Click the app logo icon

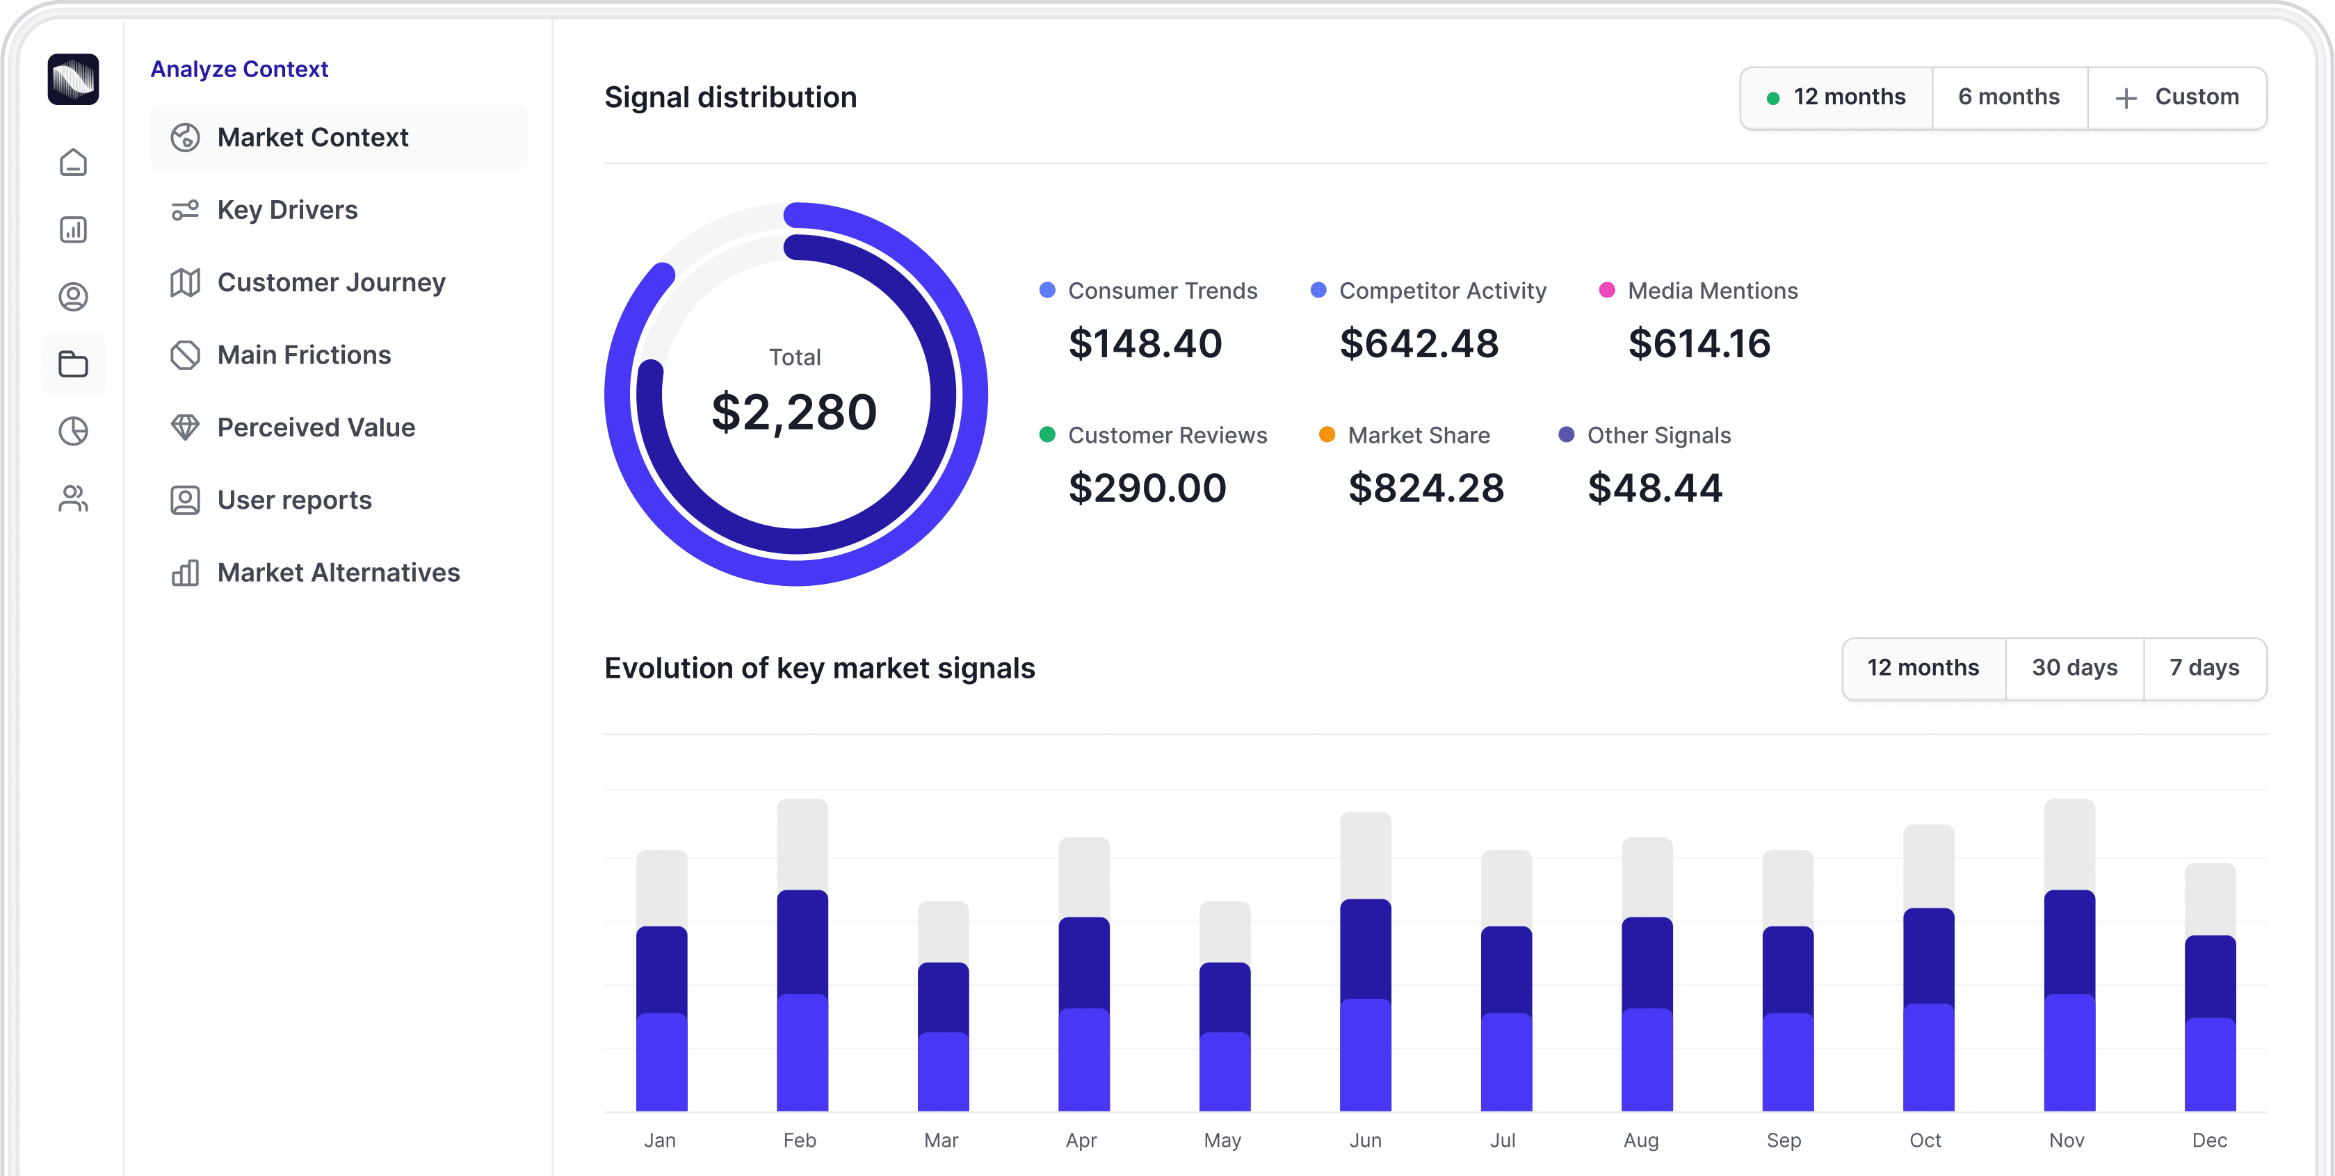[74, 80]
